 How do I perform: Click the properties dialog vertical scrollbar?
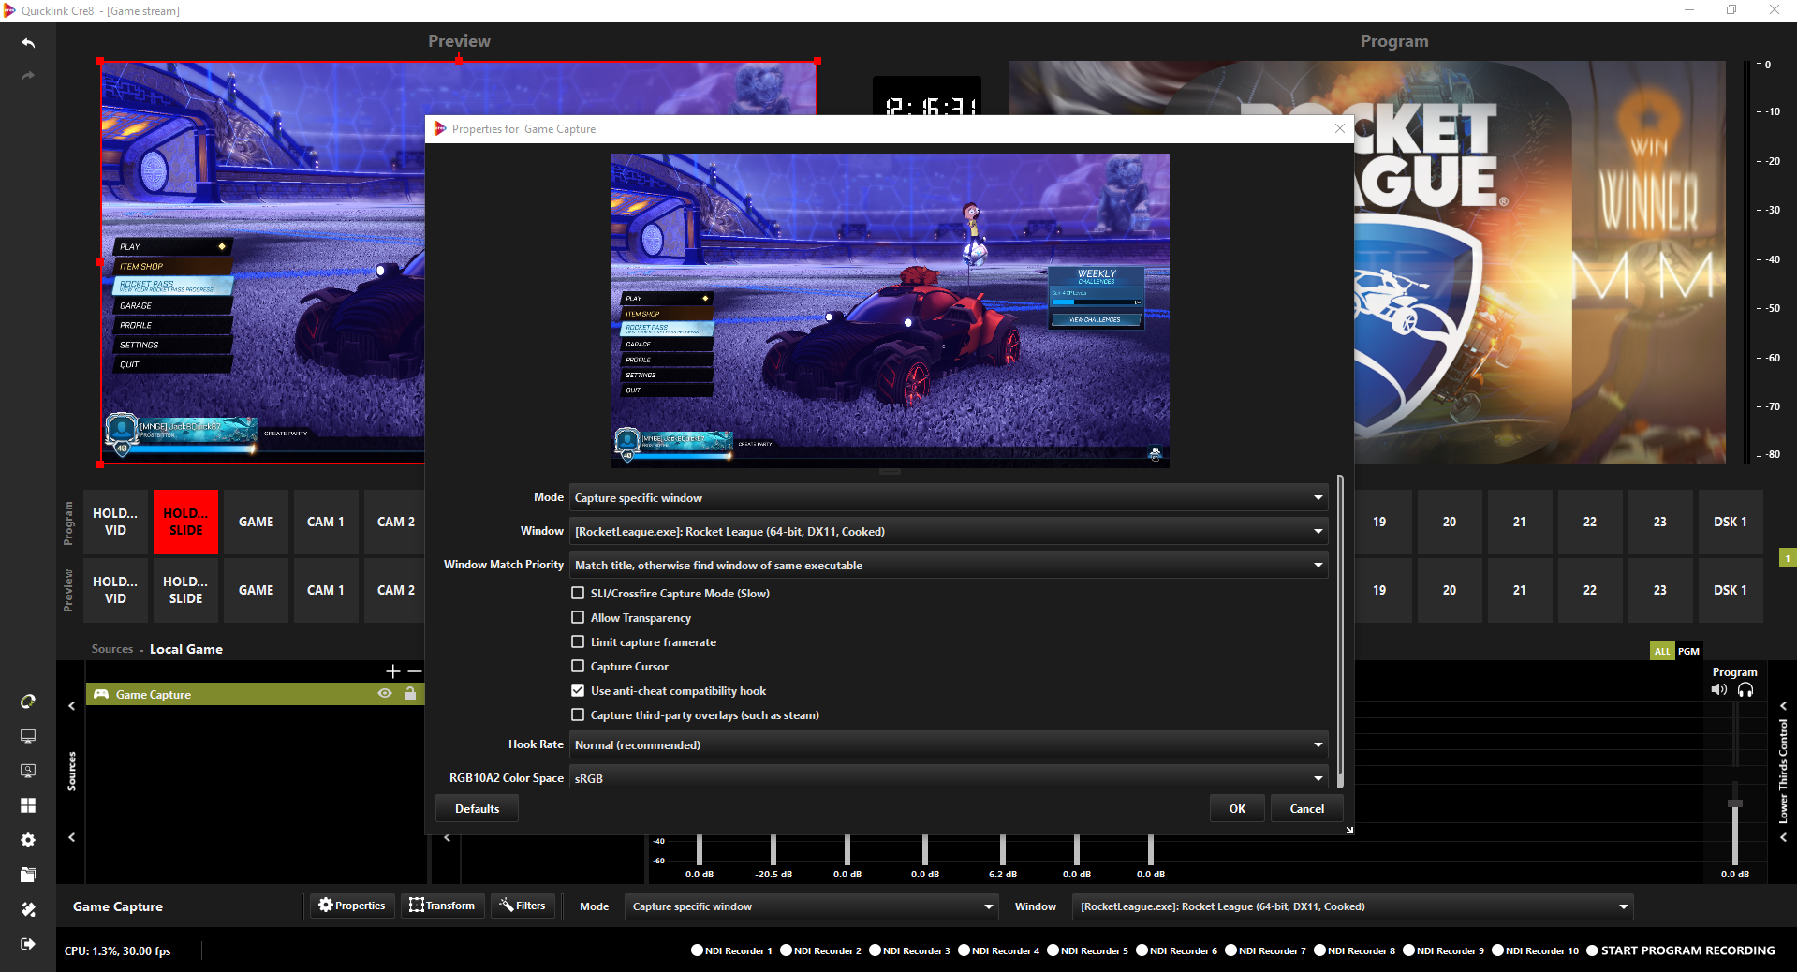[1340, 632]
